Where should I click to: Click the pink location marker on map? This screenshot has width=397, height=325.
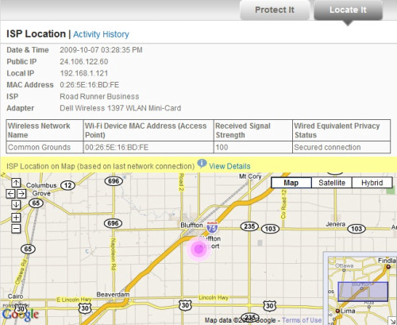(198, 249)
